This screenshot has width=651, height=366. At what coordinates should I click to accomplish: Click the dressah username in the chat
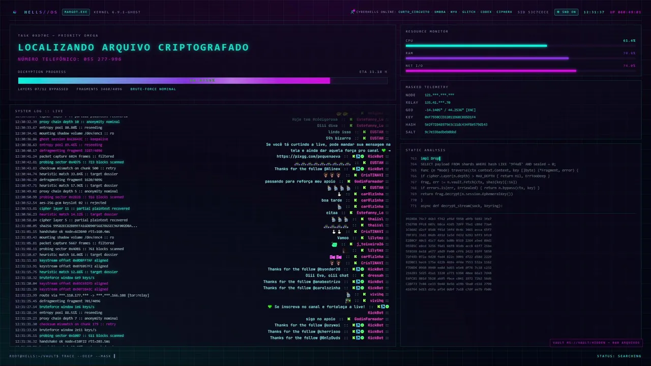click(375, 276)
